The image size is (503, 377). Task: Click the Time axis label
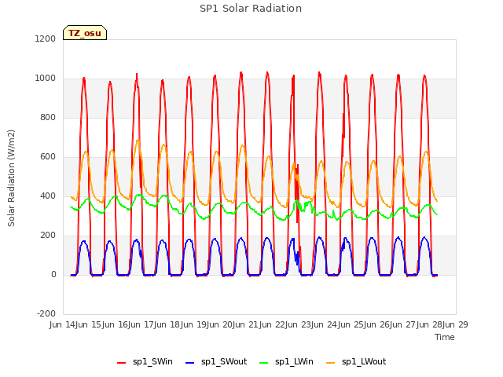pyautogui.click(x=444, y=337)
